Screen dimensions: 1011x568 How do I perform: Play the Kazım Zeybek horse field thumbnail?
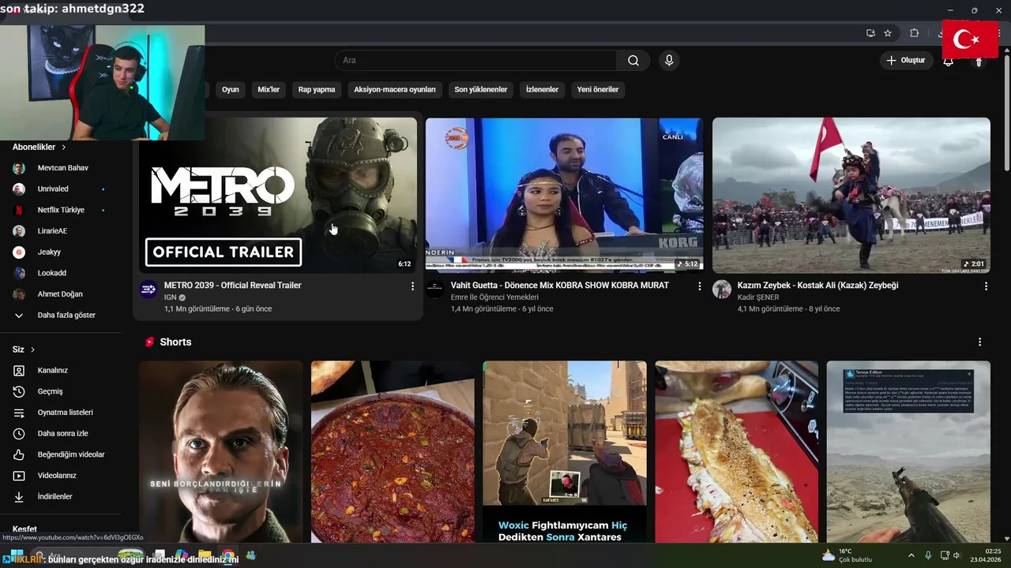(x=851, y=196)
